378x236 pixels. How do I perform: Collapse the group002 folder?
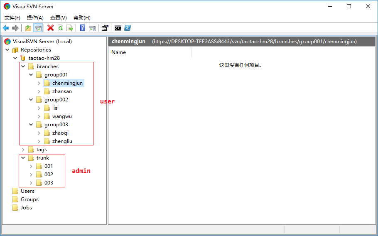pyautogui.click(x=31, y=100)
